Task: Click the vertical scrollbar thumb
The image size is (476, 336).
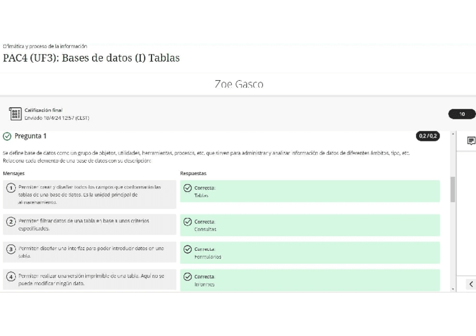Action: (453, 190)
